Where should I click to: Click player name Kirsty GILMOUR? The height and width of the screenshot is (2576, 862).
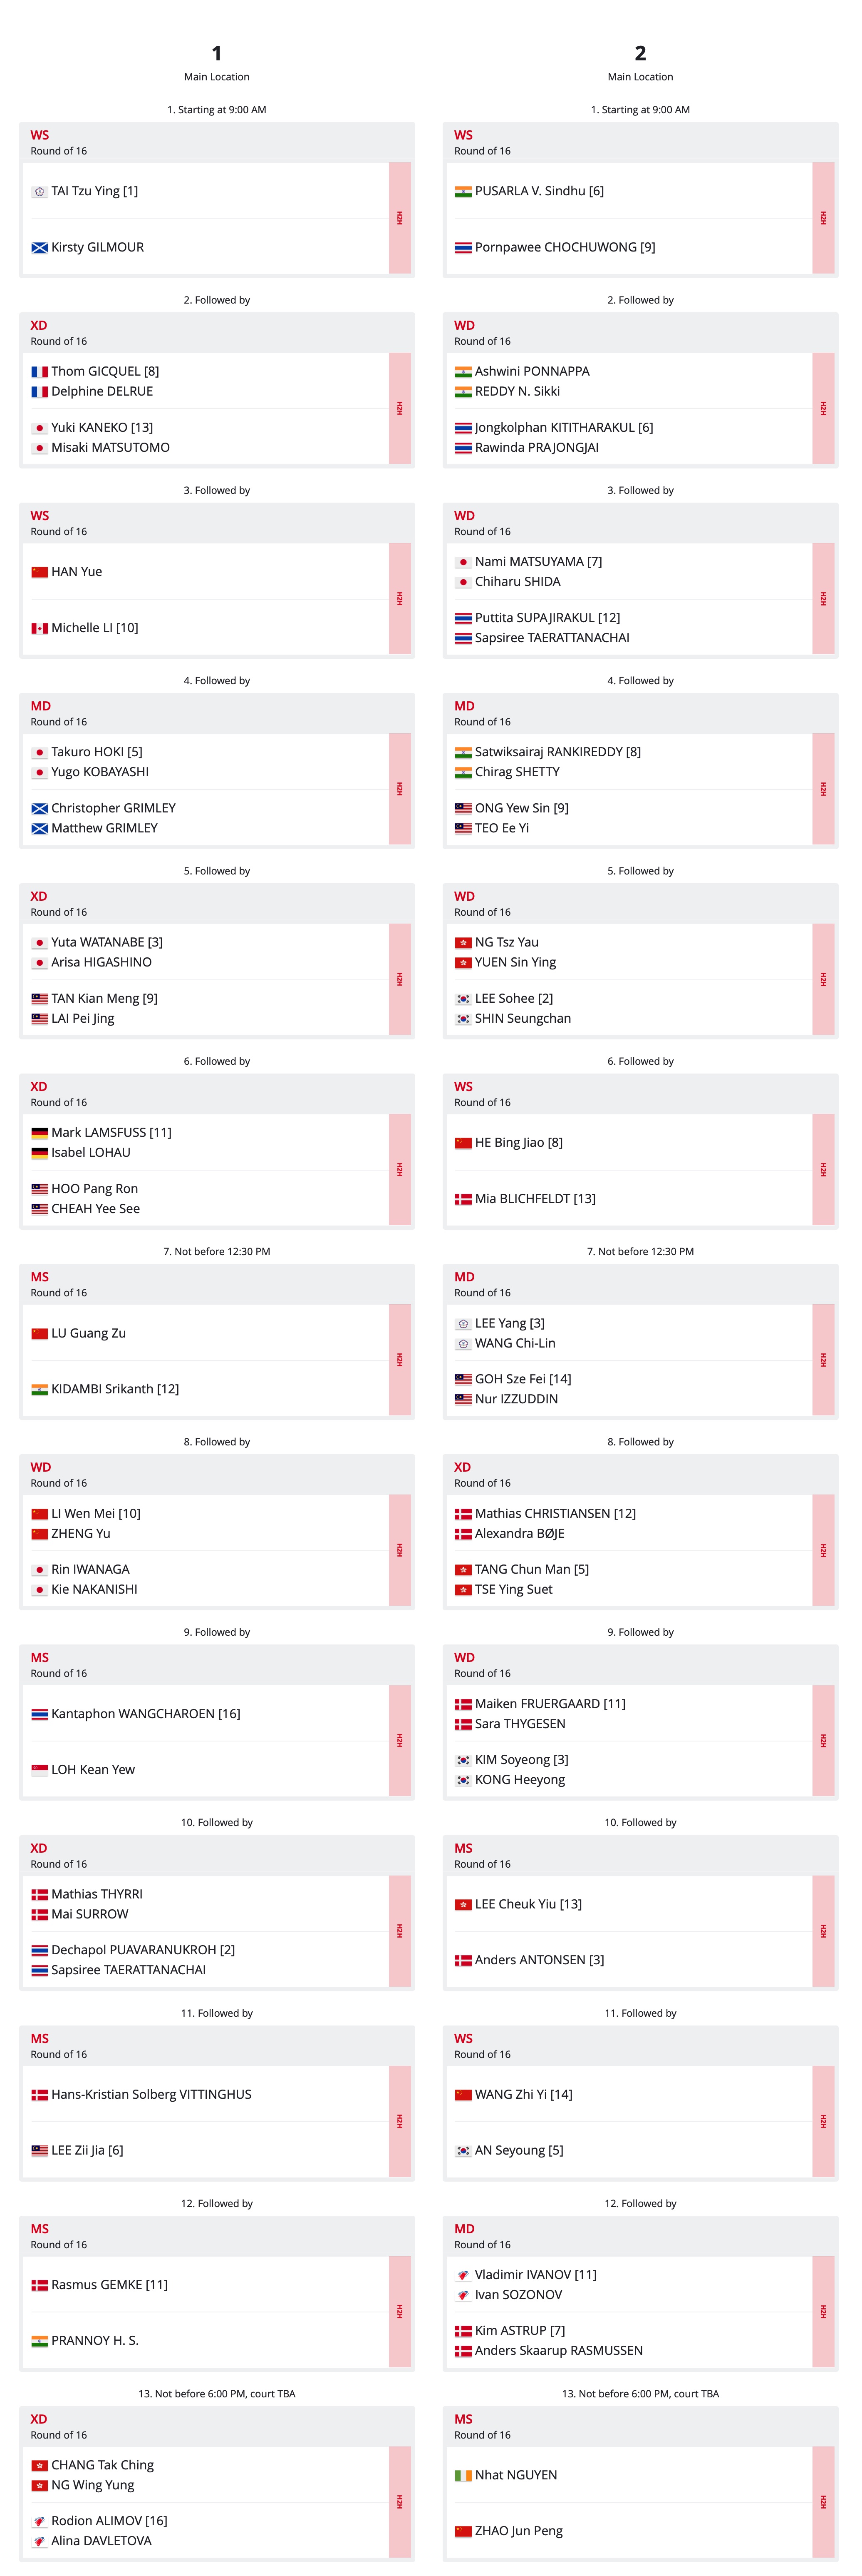[97, 247]
